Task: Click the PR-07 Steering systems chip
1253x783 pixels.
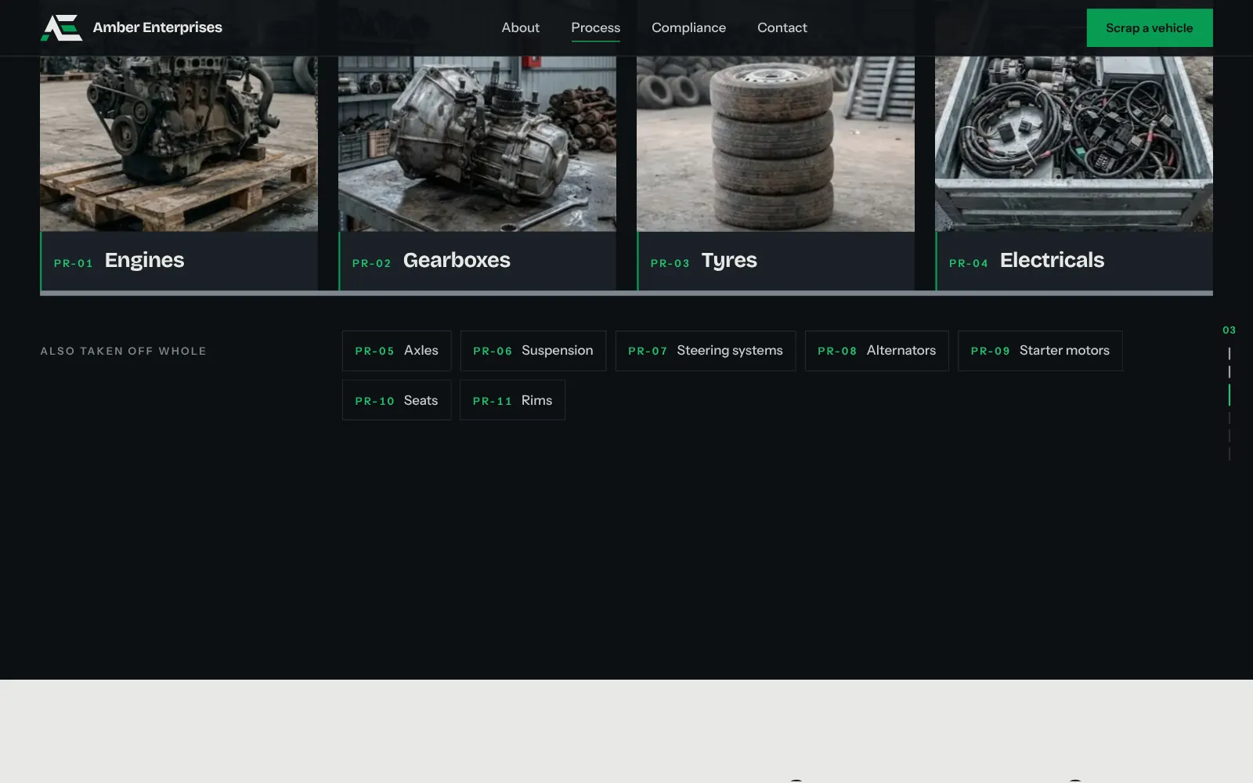Action: click(x=705, y=351)
